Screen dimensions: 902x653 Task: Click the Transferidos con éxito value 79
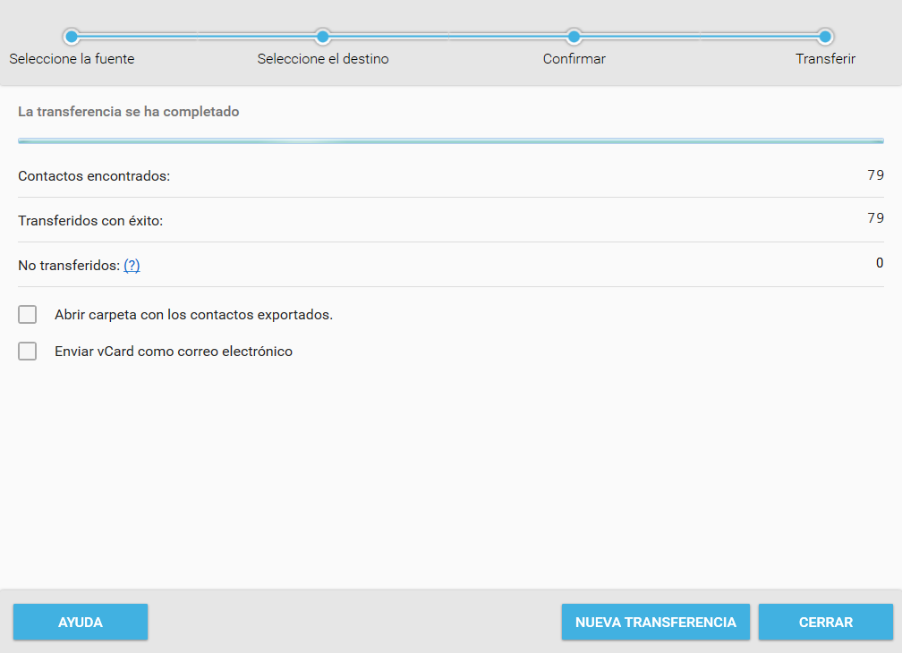pyautogui.click(x=875, y=218)
